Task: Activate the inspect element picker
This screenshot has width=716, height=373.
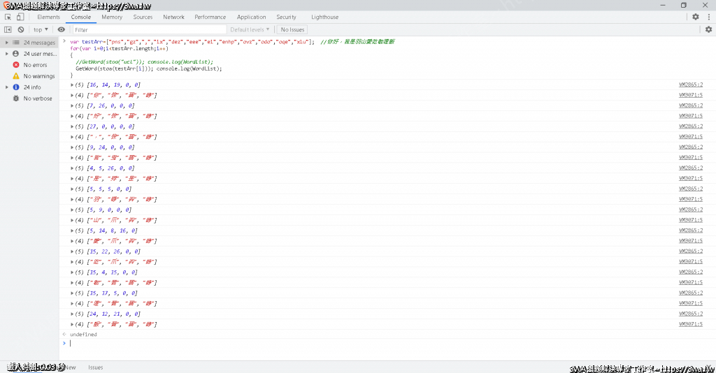Action: (x=8, y=17)
